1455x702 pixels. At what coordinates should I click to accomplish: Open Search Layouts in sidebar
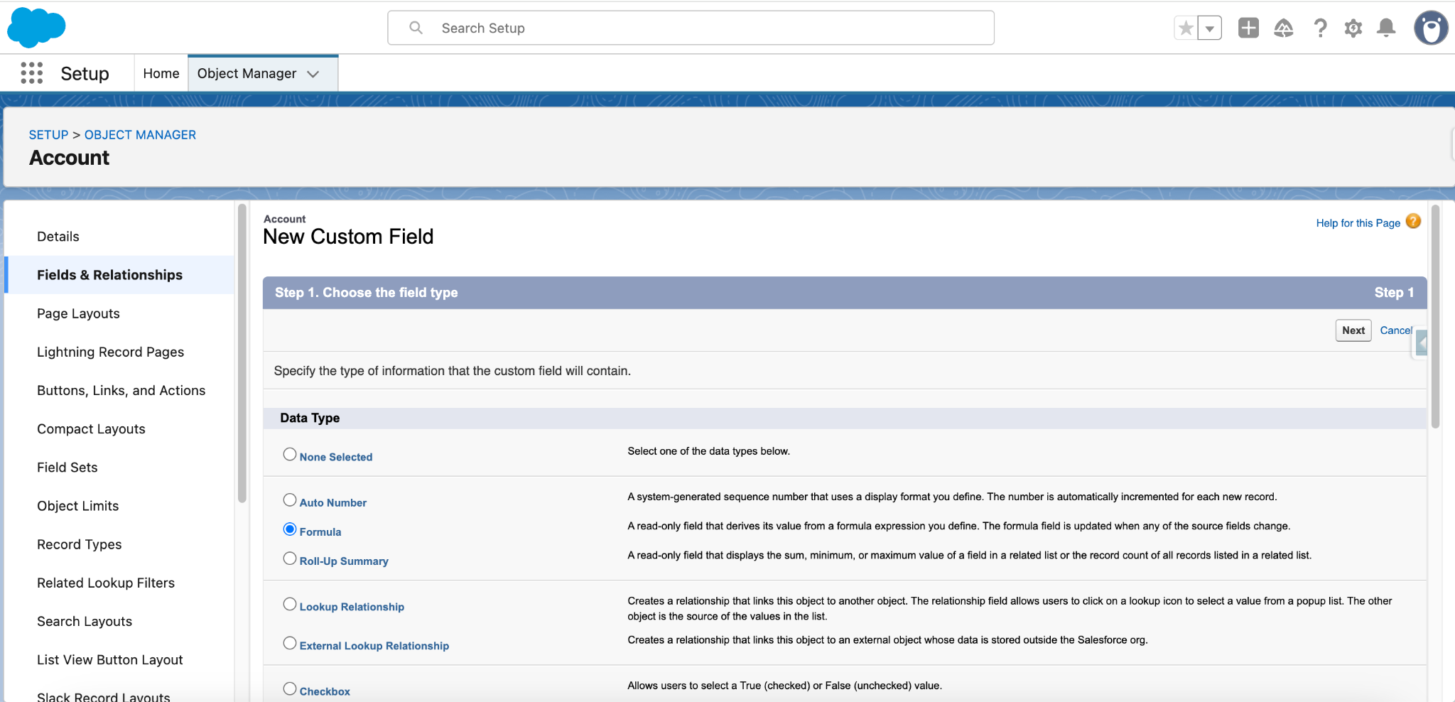click(x=119, y=621)
